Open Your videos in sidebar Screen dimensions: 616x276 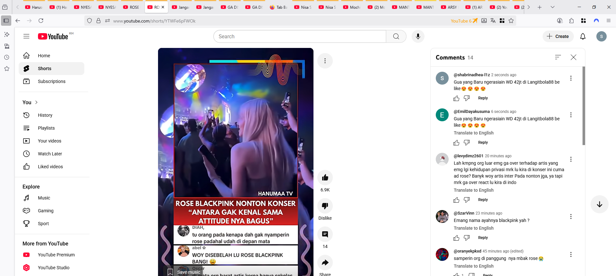(51, 141)
